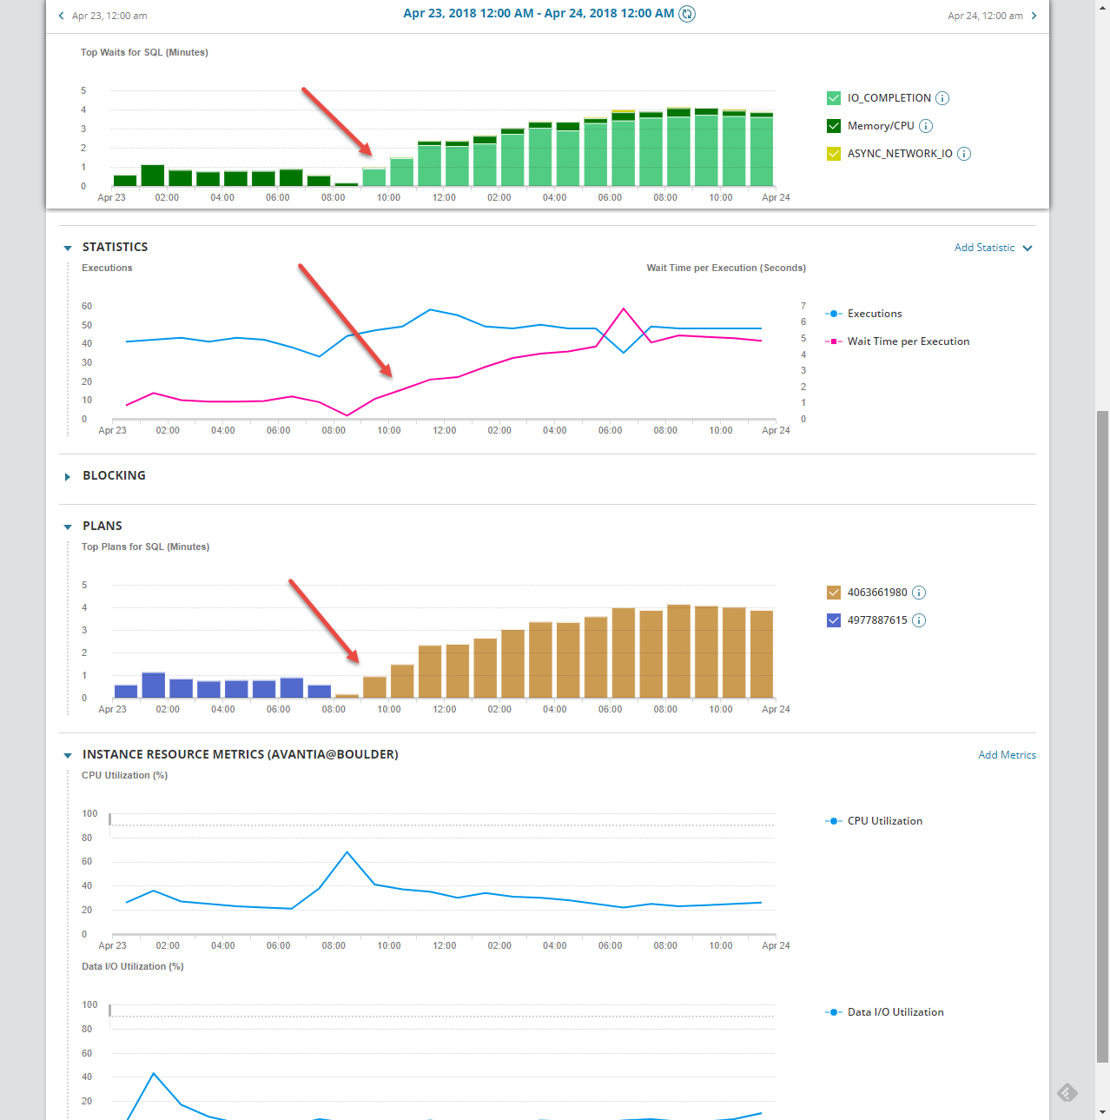1110x1120 pixels.
Task: Toggle plan 4063661980 checkbox
Action: pos(834,593)
